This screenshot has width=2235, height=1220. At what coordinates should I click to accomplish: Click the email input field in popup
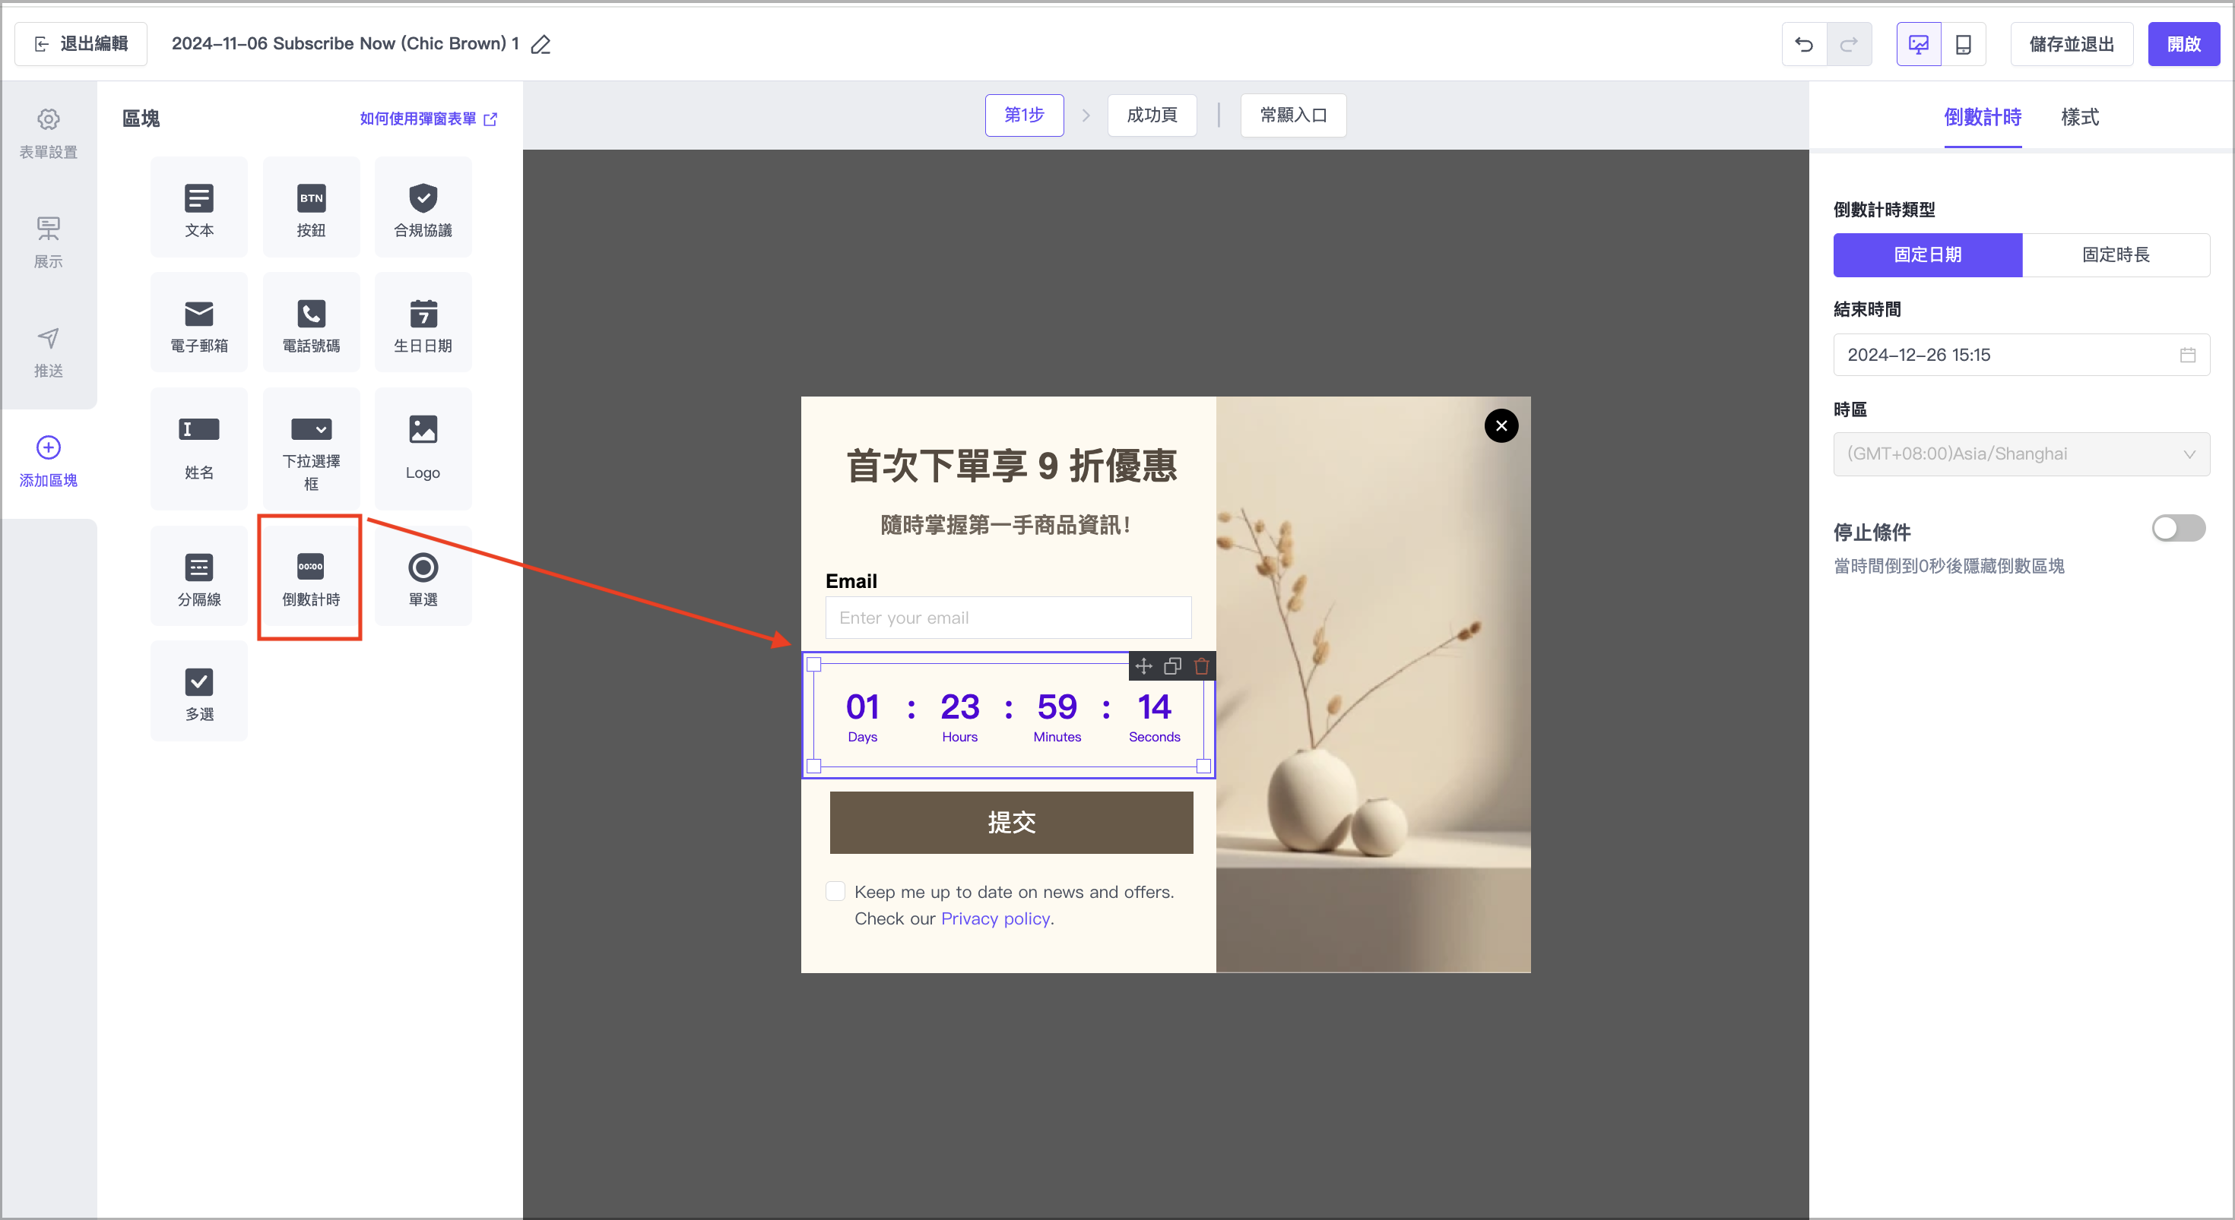1007,618
